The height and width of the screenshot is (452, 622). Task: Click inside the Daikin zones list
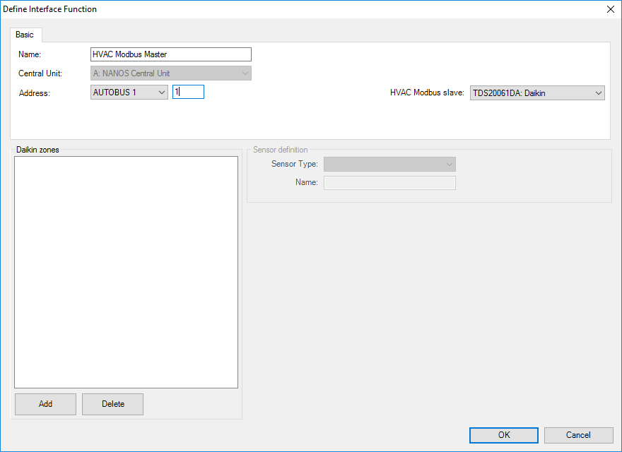tap(126, 272)
